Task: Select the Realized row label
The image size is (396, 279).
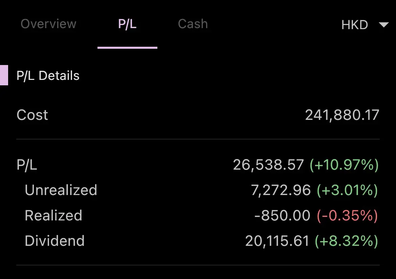Action: [53, 216]
